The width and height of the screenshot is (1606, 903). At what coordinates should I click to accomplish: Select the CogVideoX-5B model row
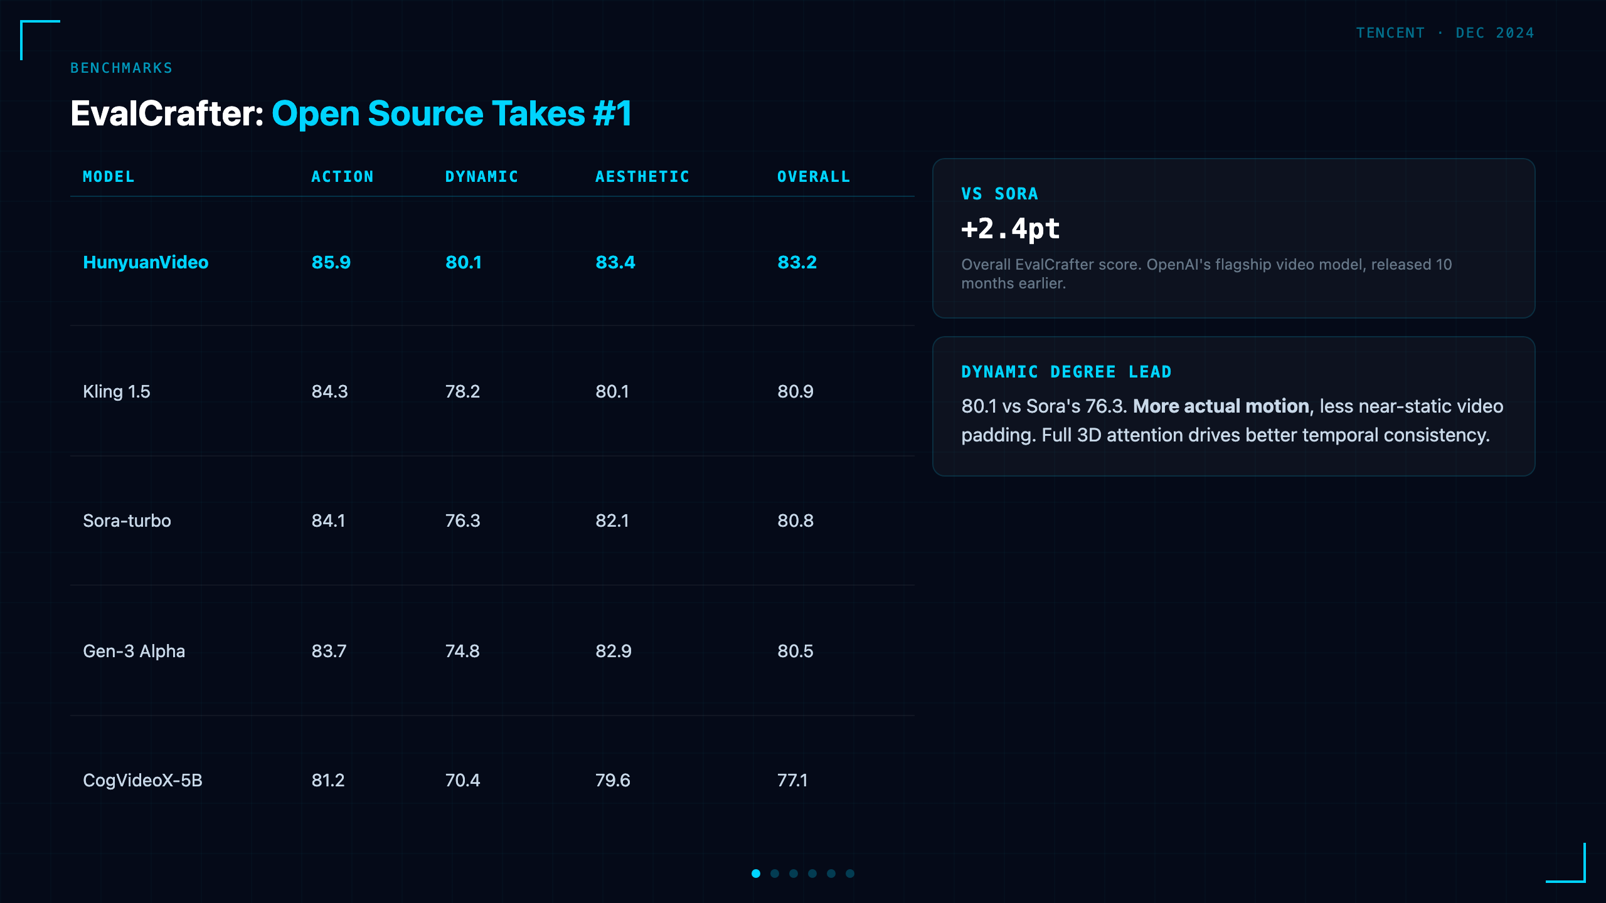[x=492, y=780]
